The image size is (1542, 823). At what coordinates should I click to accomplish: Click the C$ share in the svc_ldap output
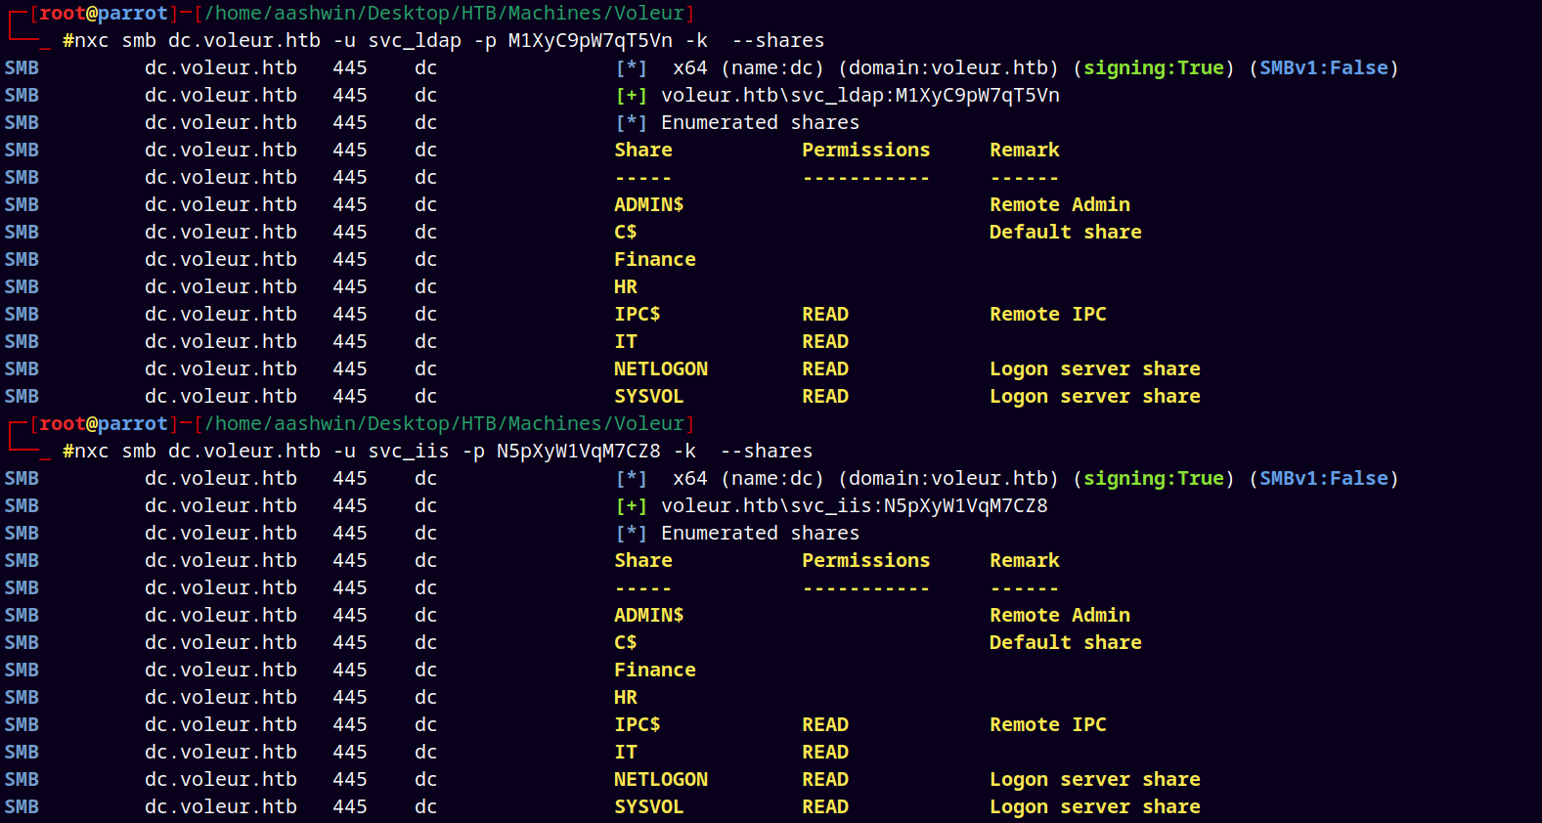point(626,233)
